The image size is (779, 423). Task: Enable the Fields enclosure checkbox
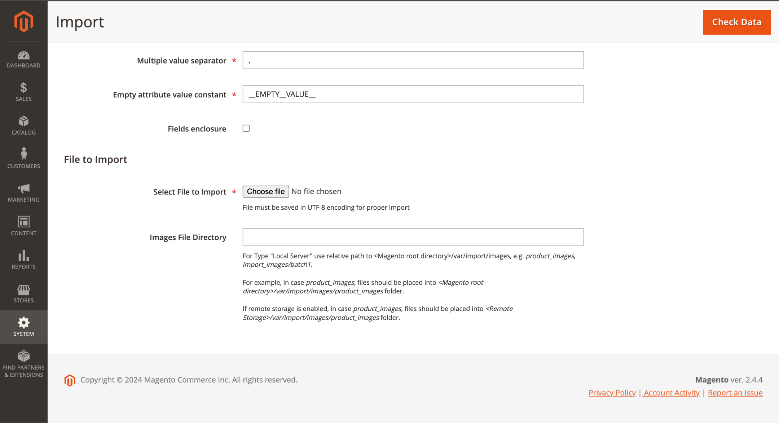pyautogui.click(x=246, y=128)
